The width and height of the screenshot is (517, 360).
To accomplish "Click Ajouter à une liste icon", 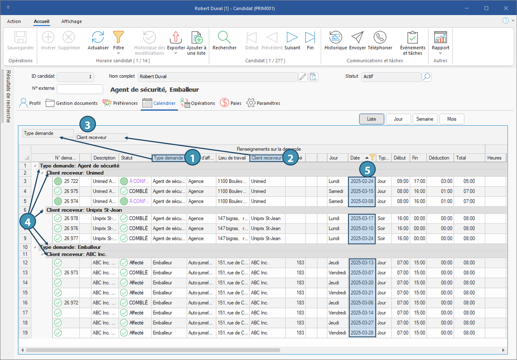I will [196, 37].
